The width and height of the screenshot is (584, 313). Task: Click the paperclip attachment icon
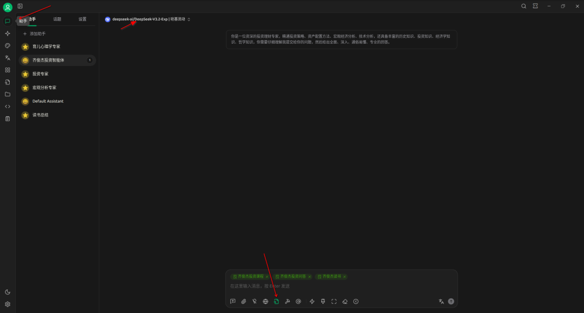[243, 302]
